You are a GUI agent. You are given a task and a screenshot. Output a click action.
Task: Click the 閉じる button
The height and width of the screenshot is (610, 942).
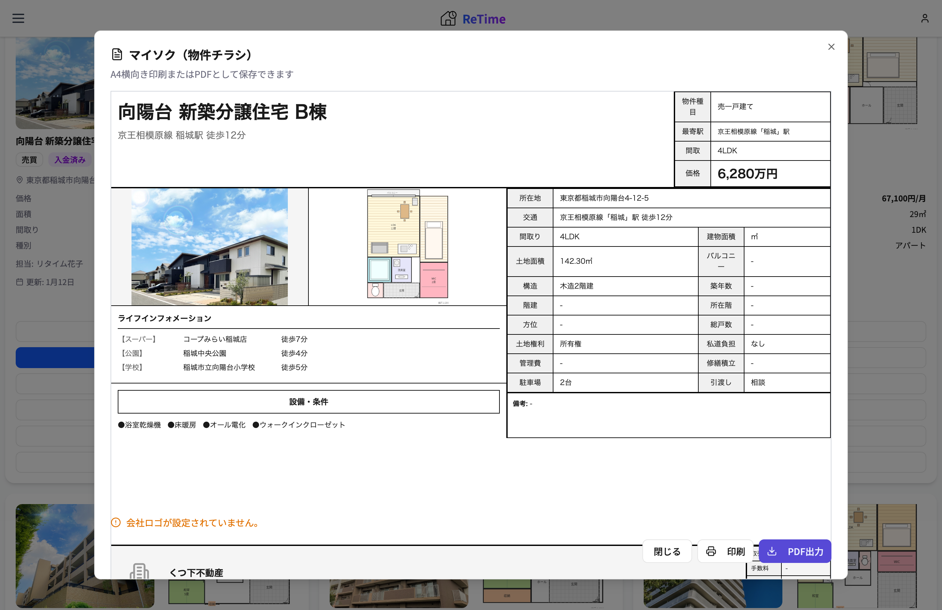[667, 551]
